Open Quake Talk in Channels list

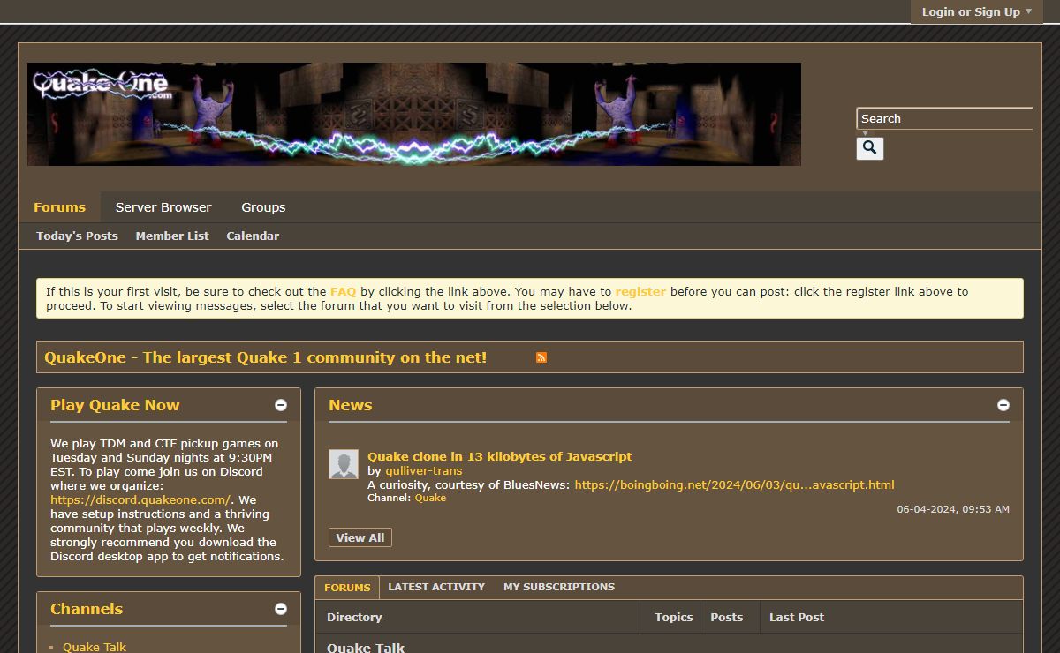[95, 647]
